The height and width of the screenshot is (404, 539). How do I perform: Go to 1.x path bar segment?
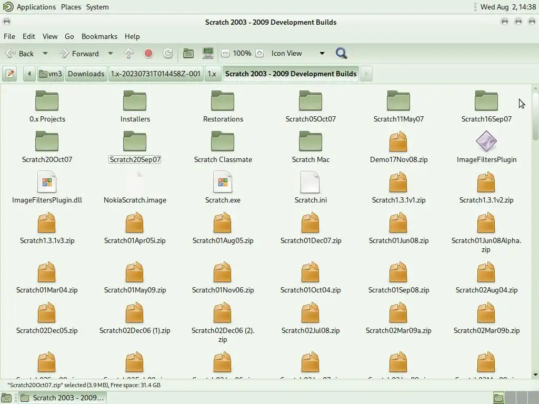pos(212,74)
